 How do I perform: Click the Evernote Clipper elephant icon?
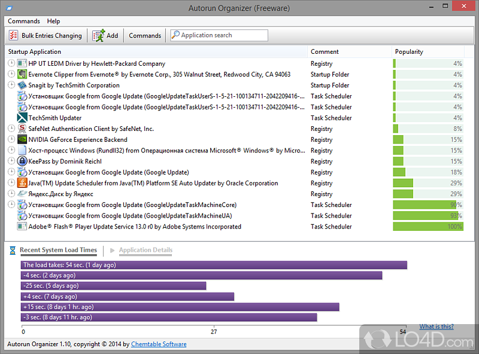(22, 75)
